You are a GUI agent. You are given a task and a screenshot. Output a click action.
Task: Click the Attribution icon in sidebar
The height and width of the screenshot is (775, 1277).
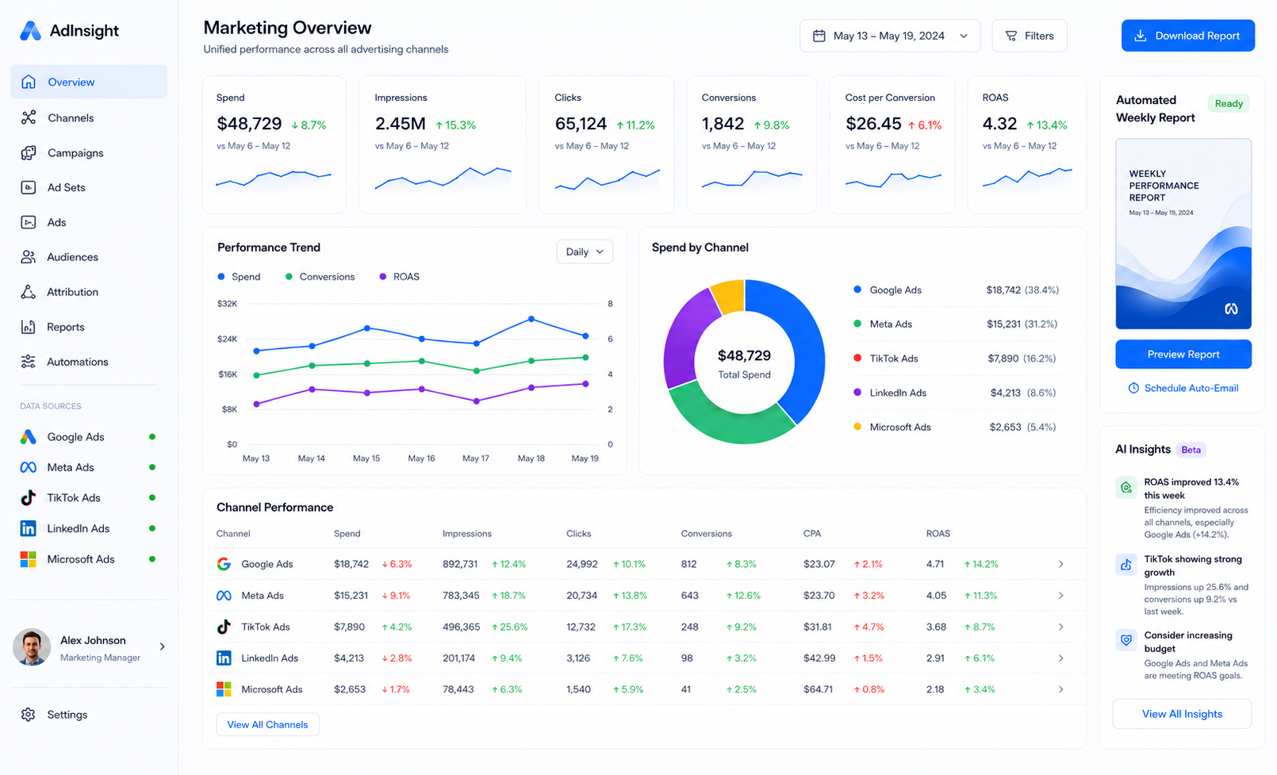click(29, 292)
